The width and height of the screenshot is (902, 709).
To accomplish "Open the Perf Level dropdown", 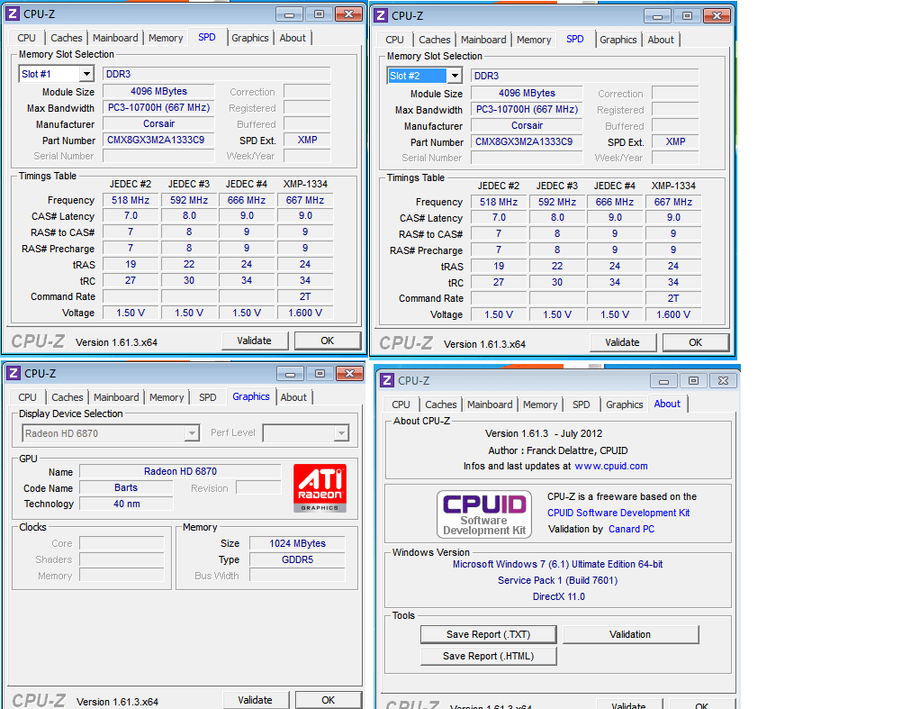I will (341, 432).
